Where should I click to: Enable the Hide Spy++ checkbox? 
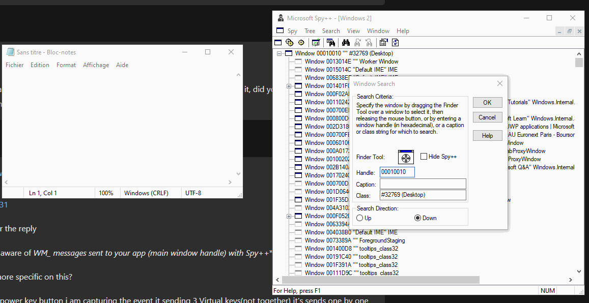pos(424,157)
